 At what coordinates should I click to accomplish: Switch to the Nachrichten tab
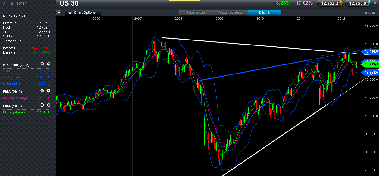click(230, 12)
